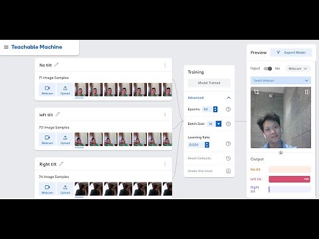Collapse the Advanced training section
The width and height of the screenshot is (319, 239).
(x=229, y=98)
